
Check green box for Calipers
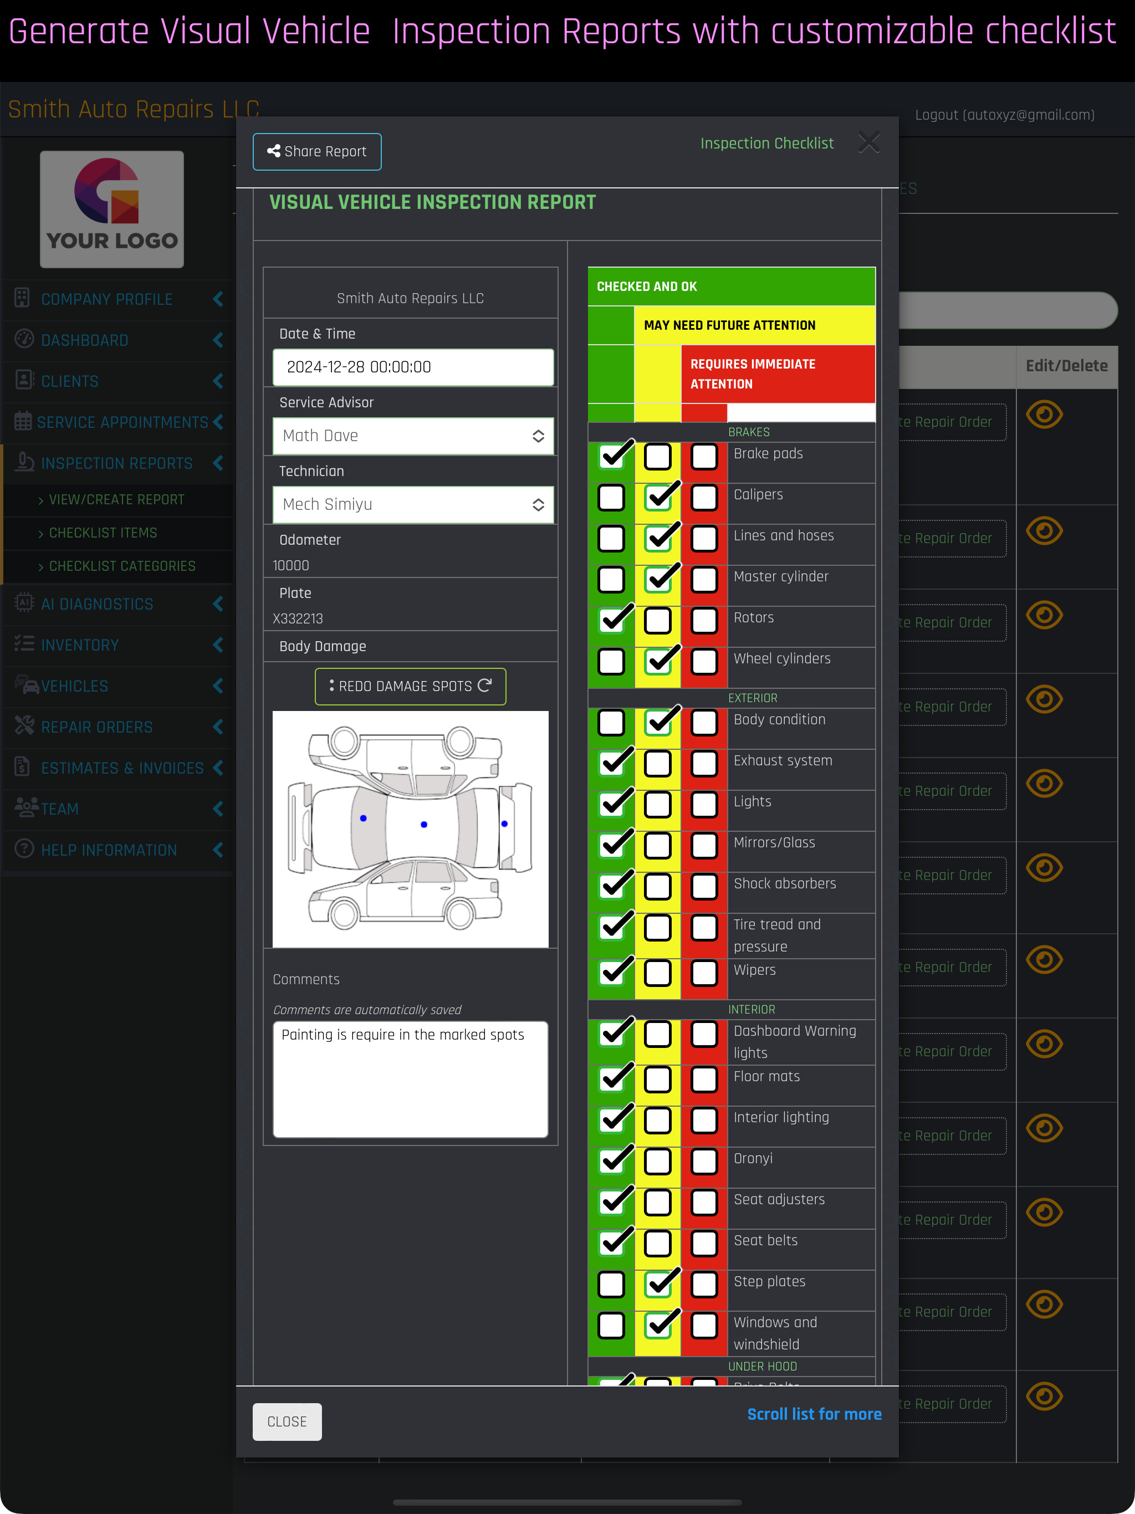tap(611, 498)
